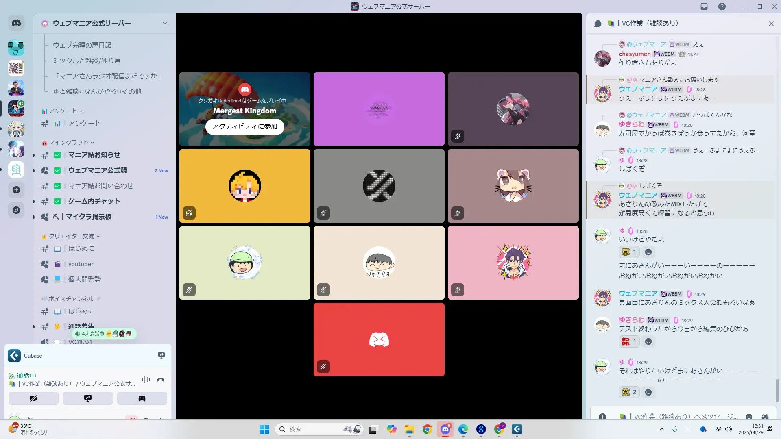Close the VC作業 chat panel

coord(771,24)
